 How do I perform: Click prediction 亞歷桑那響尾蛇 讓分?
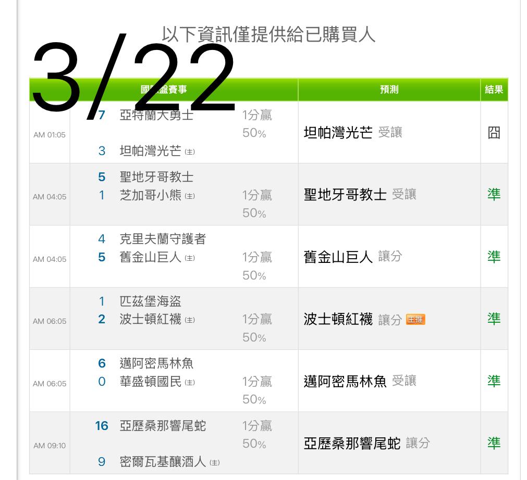(x=366, y=444)
